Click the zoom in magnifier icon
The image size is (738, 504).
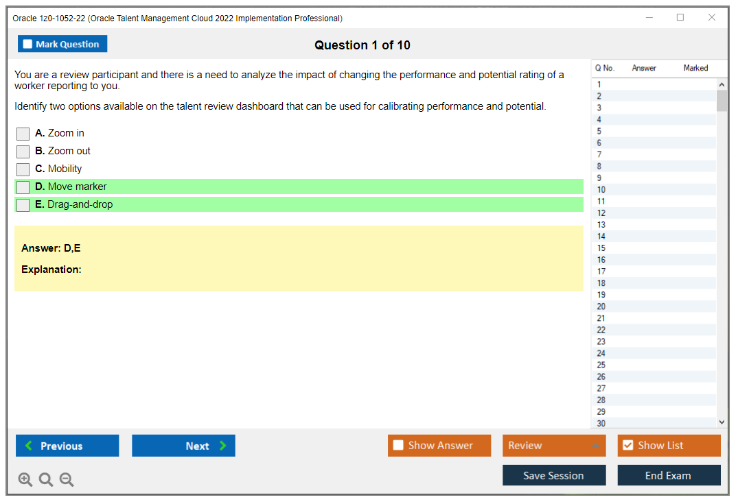pos(25,479)
